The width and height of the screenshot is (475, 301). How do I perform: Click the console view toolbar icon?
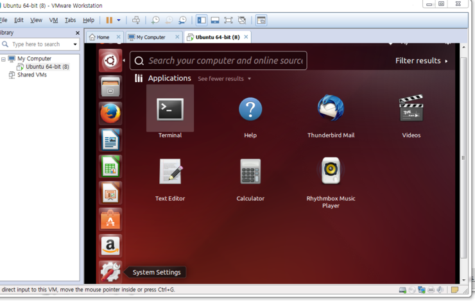pos(261,21)
